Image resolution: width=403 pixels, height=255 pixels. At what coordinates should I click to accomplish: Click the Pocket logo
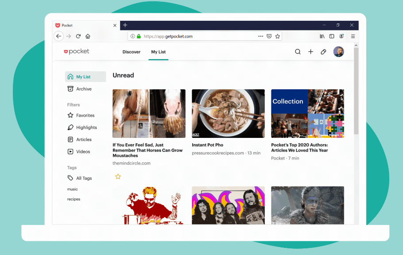[76, 52]
